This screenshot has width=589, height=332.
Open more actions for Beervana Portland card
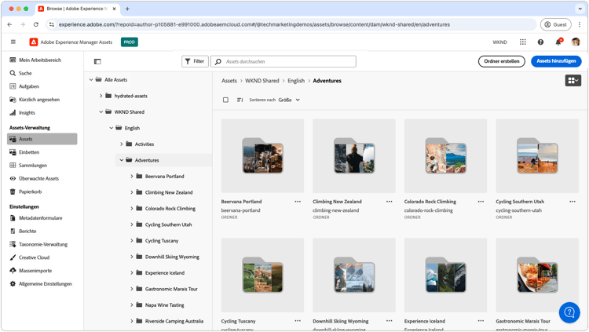(x=298, y=202)
